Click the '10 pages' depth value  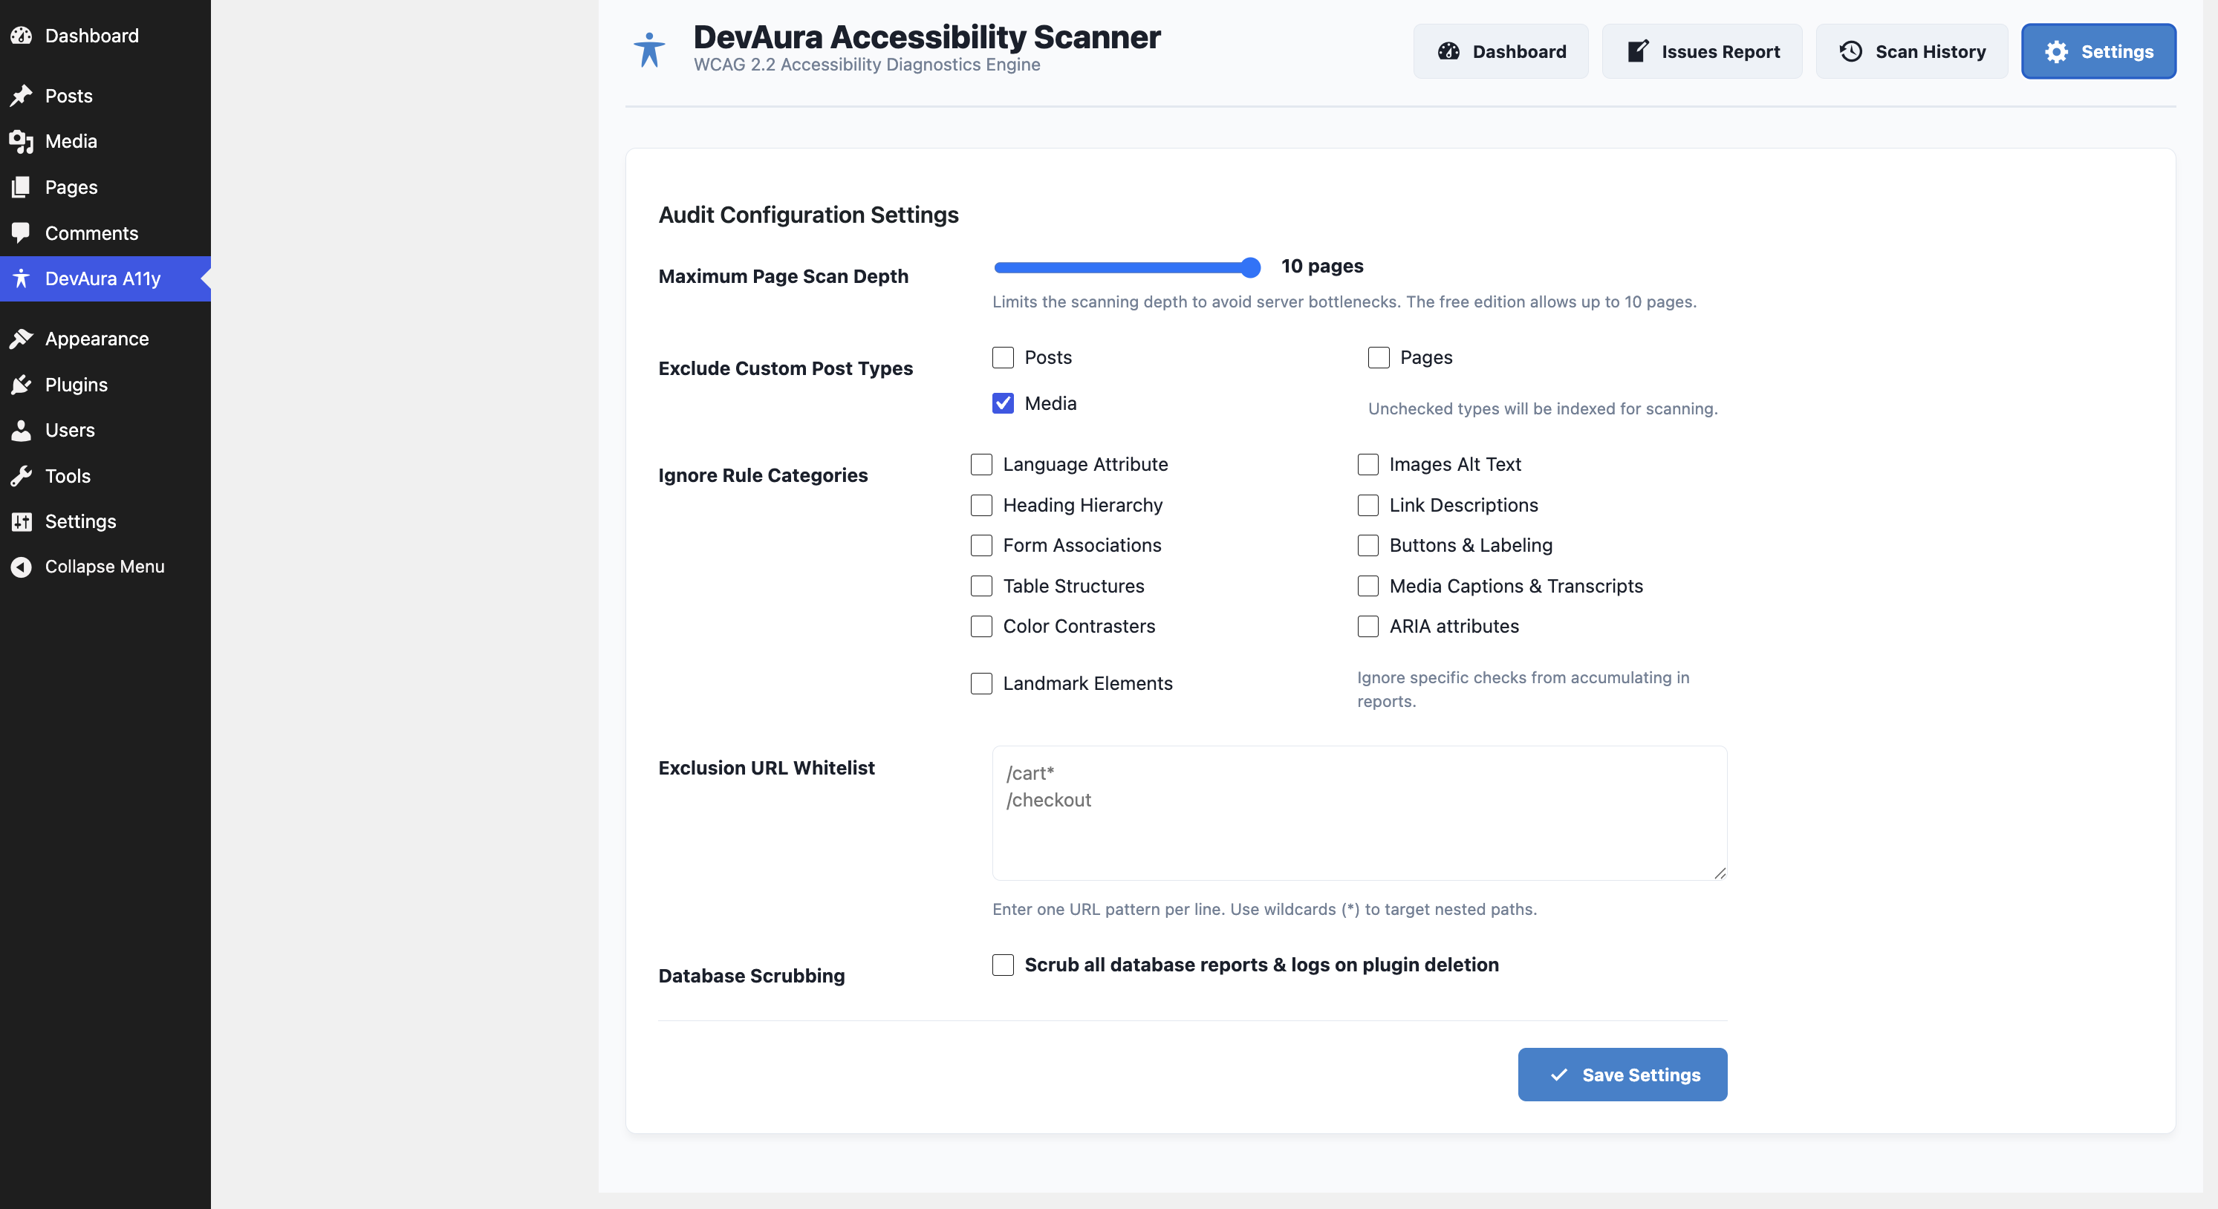click(1321, 266)
